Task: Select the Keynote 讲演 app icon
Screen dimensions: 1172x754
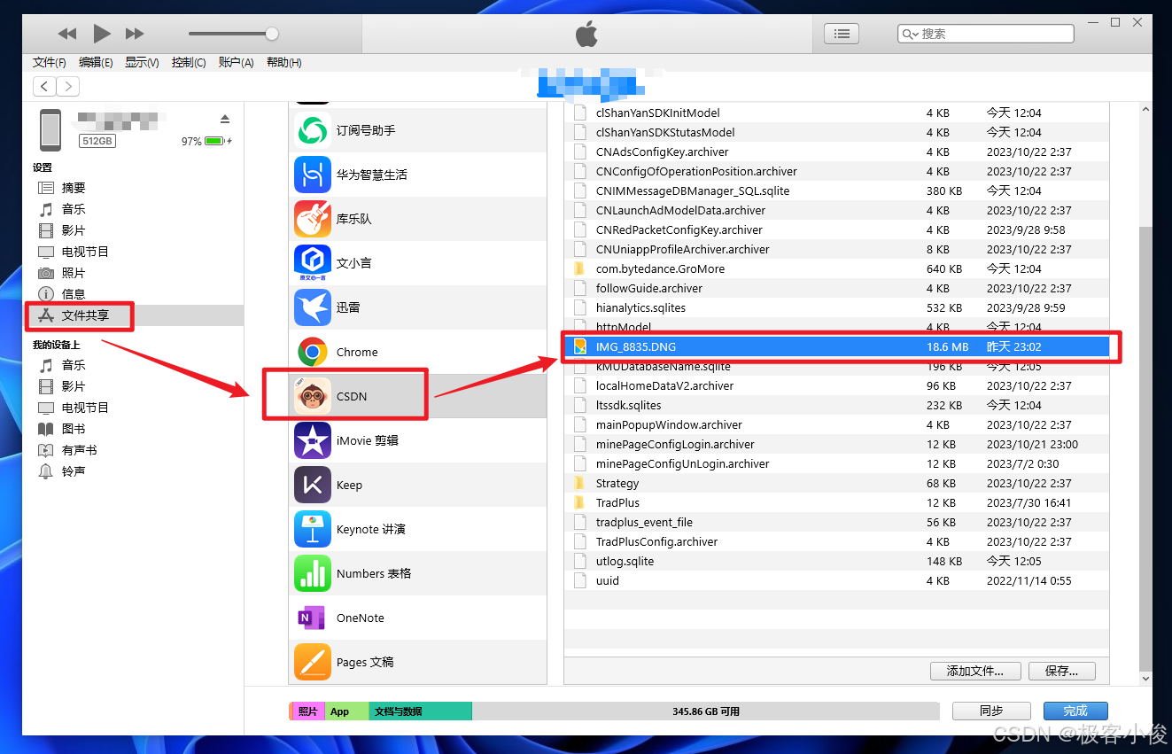Action: (x=313, y=529)
